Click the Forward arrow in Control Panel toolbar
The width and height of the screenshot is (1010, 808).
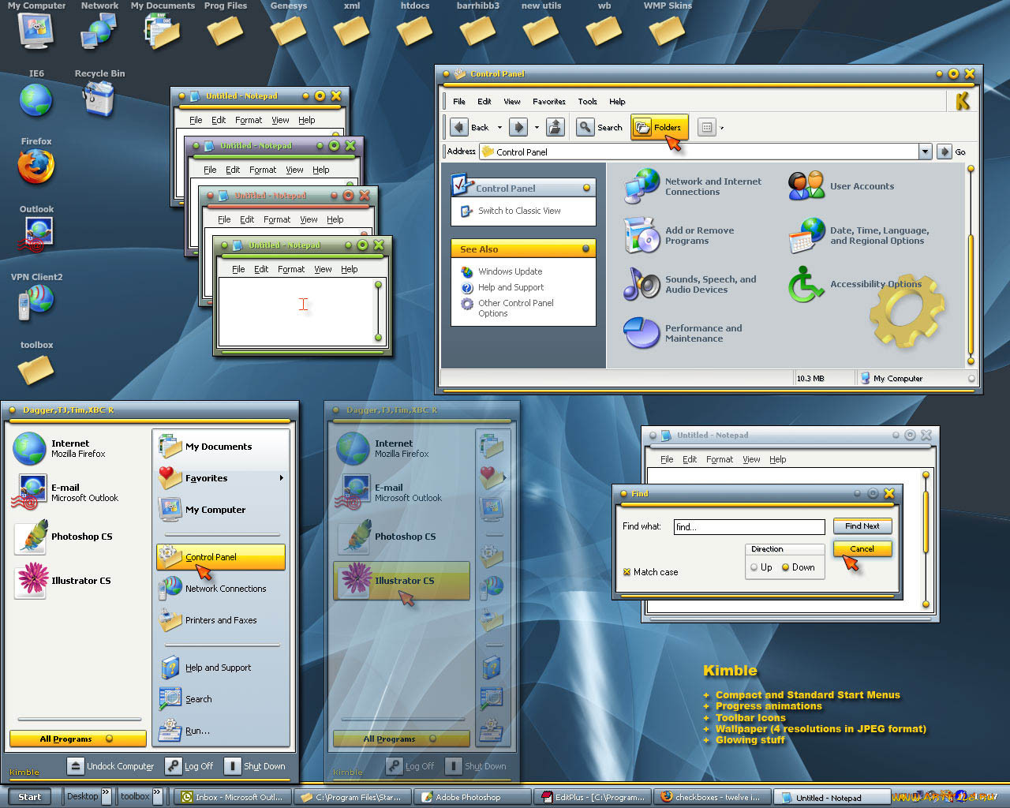(x=518, y=127)
